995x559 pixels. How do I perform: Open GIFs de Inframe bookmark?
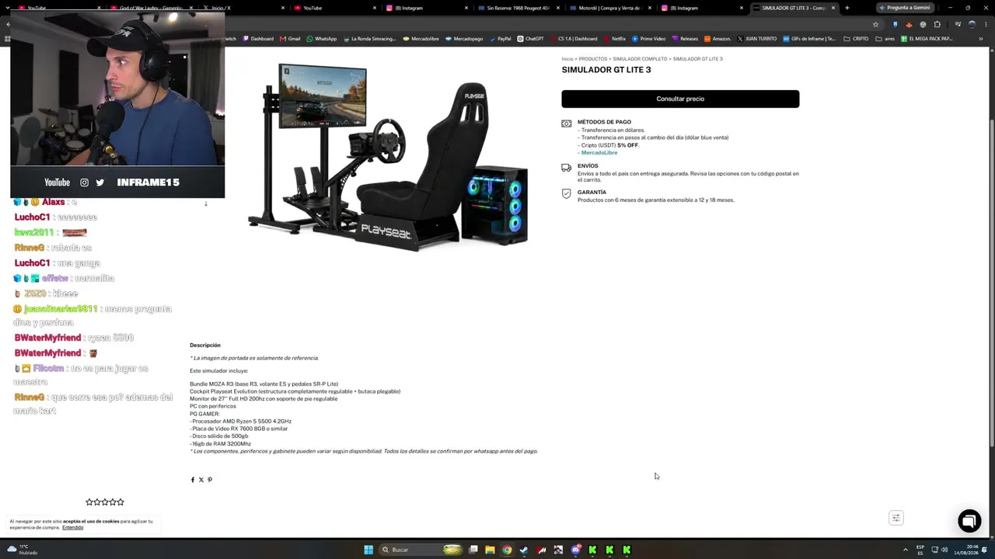(x=809, y=39)
